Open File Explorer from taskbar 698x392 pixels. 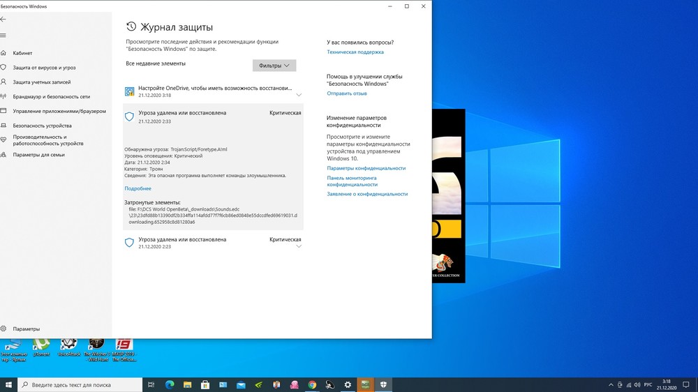tap(187, 385)
